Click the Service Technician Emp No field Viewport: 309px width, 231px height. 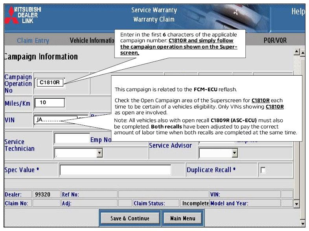coord(72,139)
